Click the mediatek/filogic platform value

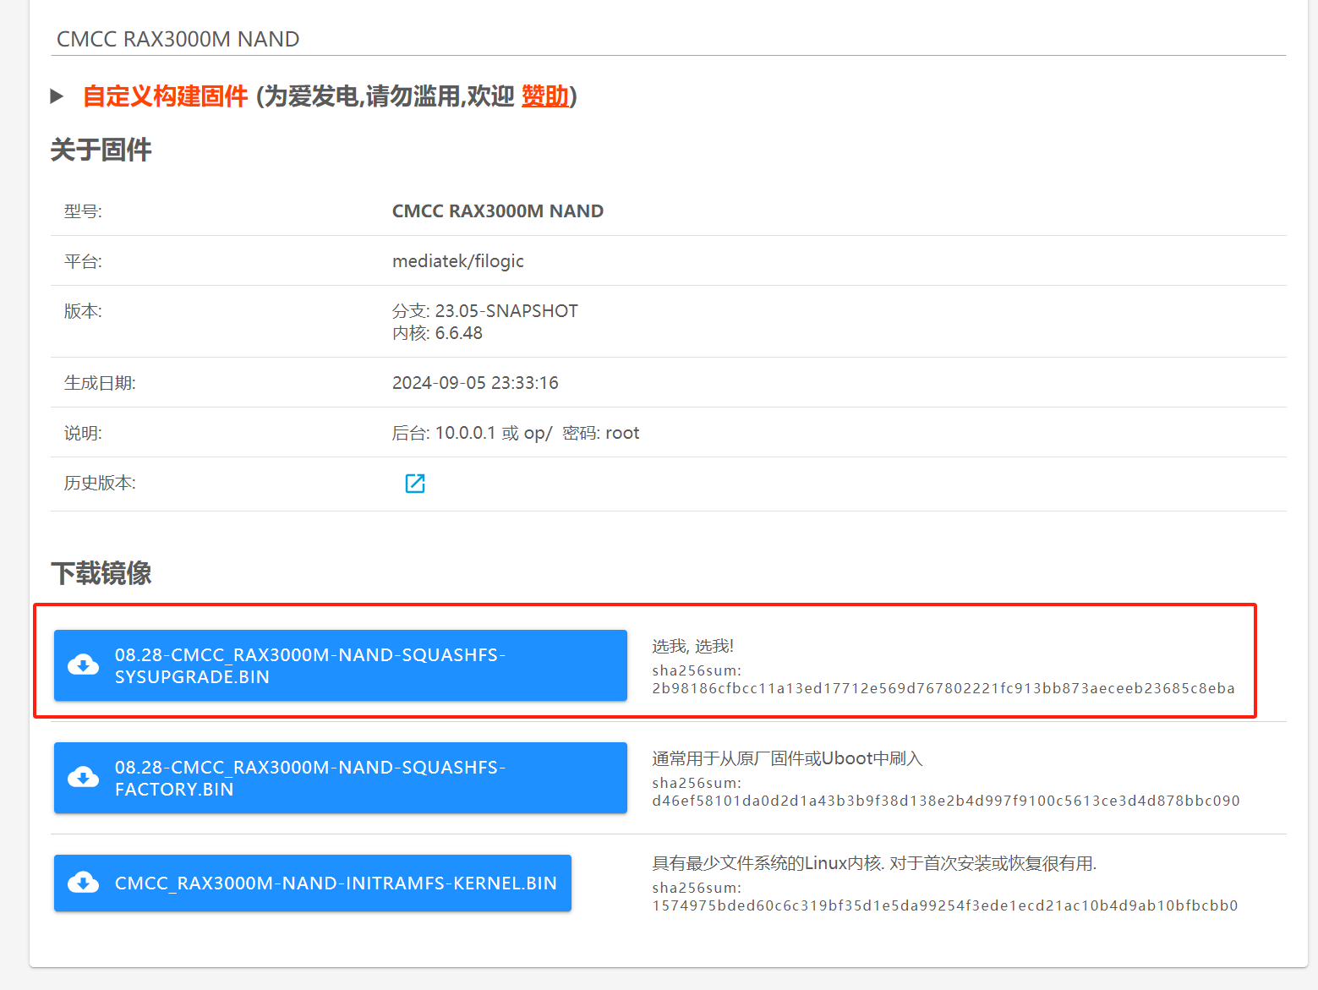pos(457,261)
